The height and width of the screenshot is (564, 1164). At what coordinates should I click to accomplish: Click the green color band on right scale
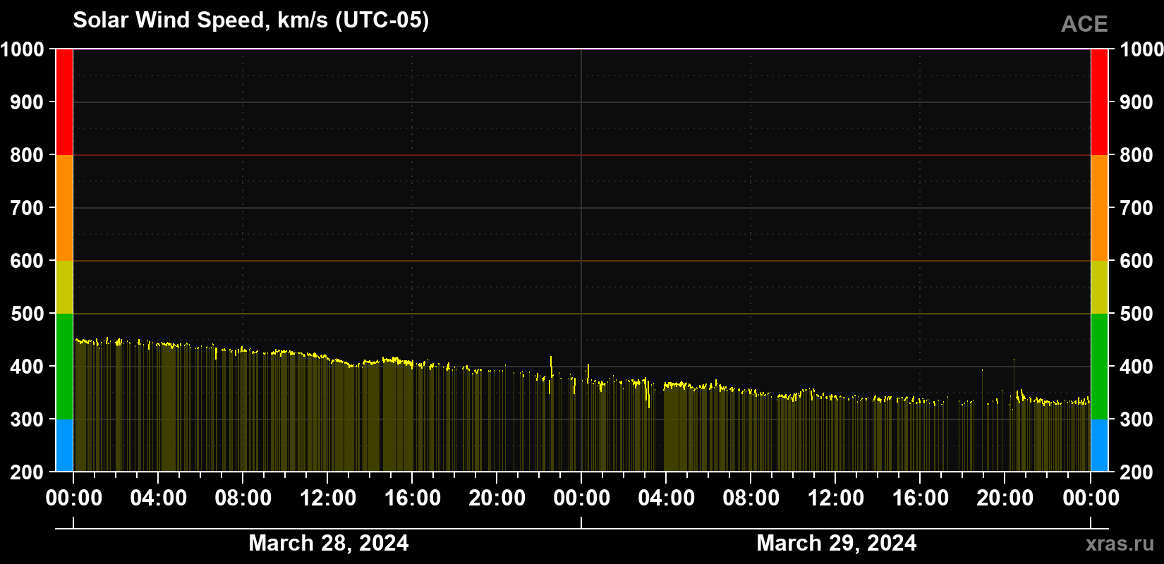point(1099,367)
